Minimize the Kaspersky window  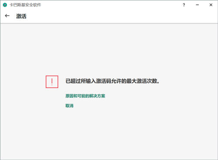coord(197,5)
